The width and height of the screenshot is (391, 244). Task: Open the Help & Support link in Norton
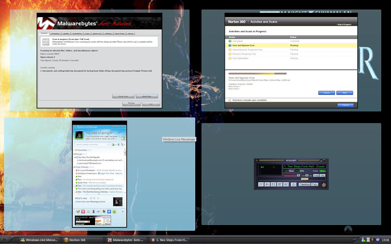[344, 24]
